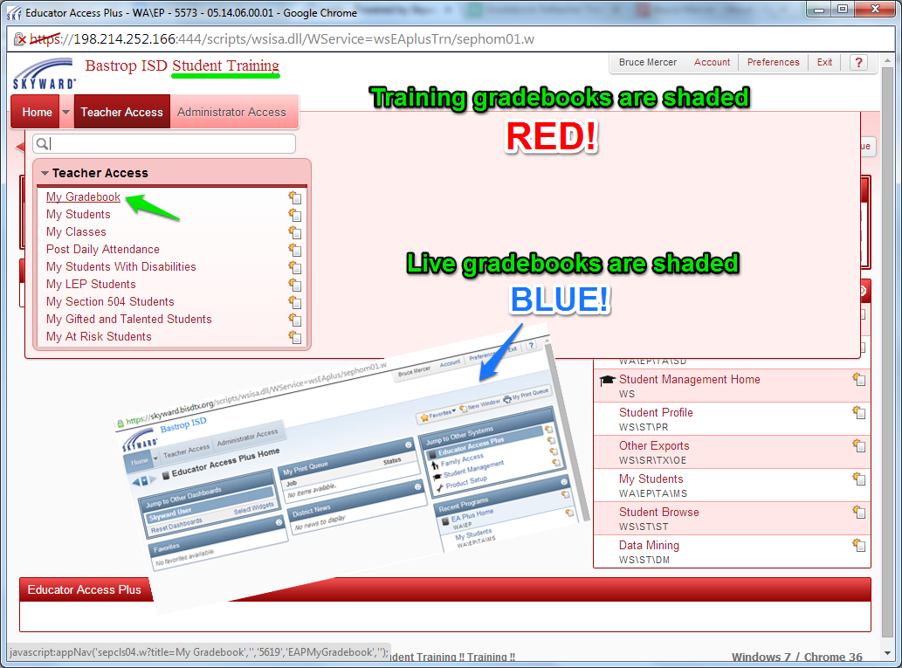Click the search magnifier icon

coord(43,144)
